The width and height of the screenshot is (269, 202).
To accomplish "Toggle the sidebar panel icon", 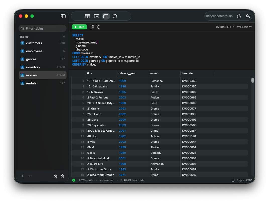I will [x=63, y=16].
